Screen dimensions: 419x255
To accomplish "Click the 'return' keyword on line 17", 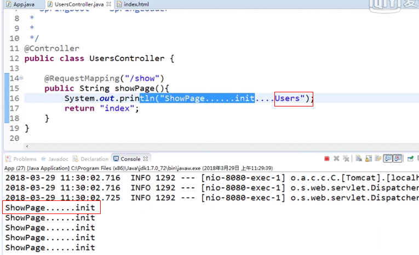I will click(x=79, y=109).
